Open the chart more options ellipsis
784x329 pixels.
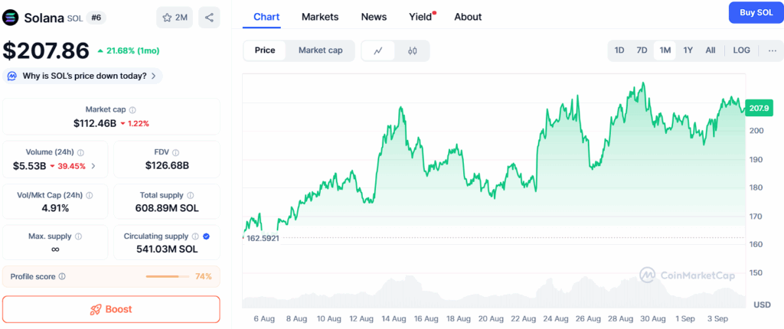(x=772, y=50)
